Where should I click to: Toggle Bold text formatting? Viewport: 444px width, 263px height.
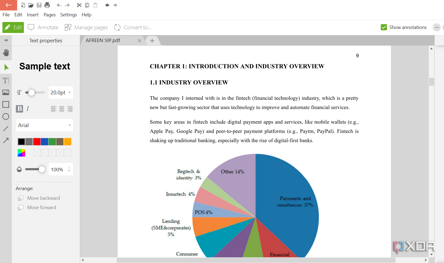click(20, 109)
